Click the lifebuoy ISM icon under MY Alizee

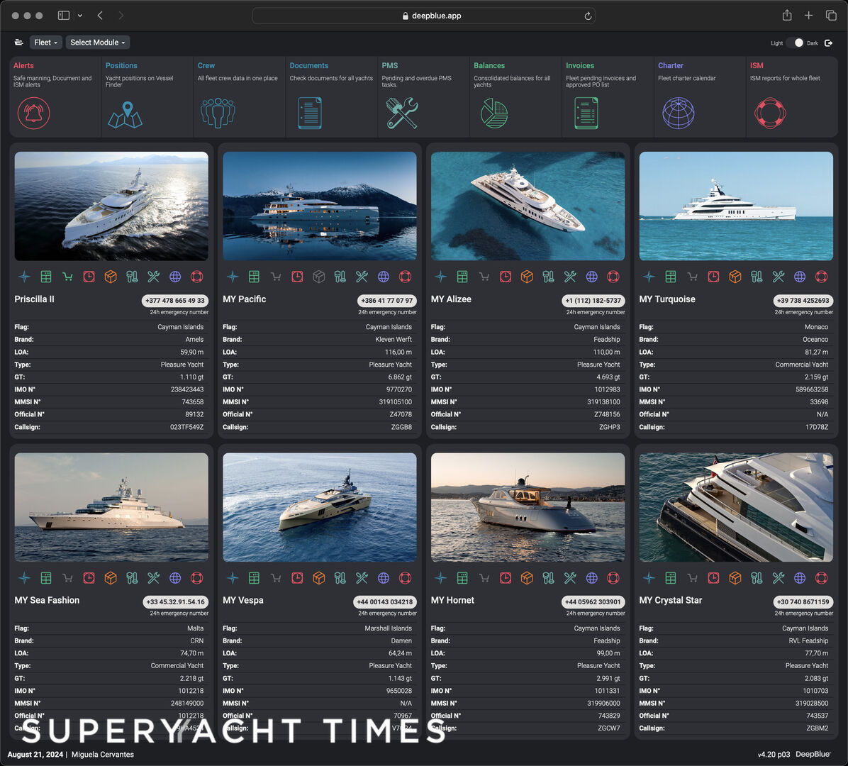point(613,277)
